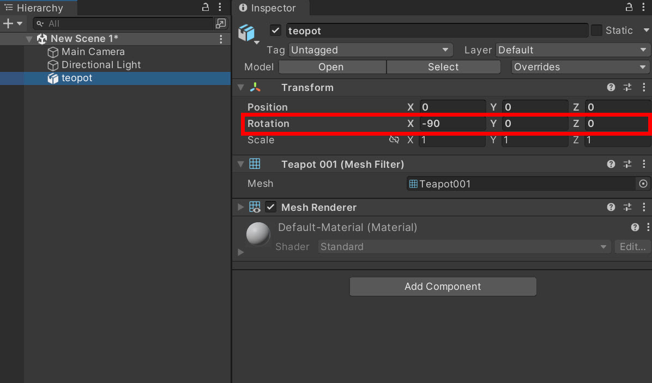
Task: Click the Hierarchy search field
Action: click(123, 23)
